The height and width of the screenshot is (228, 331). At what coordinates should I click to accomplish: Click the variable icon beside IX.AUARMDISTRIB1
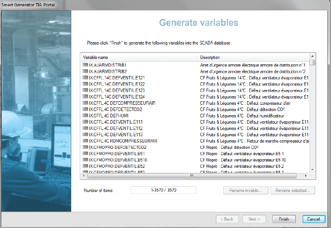click(85, 65)
